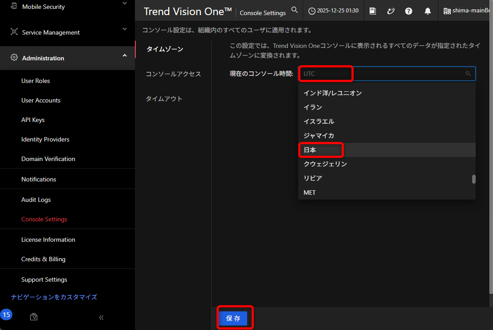493x330 pixels.
Task: Click the support headset phone icon
Action: (391, 11)
